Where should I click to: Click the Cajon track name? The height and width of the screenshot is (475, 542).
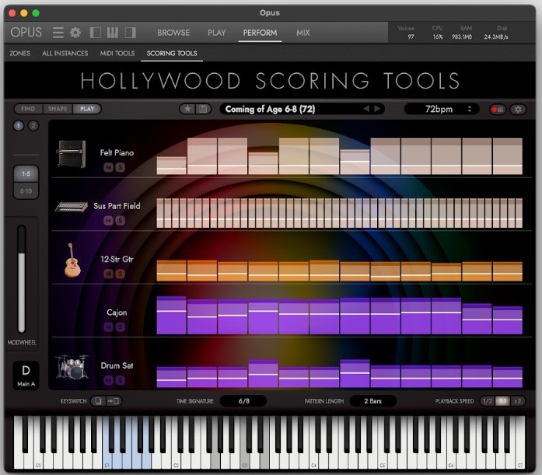pyautogui.click(x=117, y=313)
